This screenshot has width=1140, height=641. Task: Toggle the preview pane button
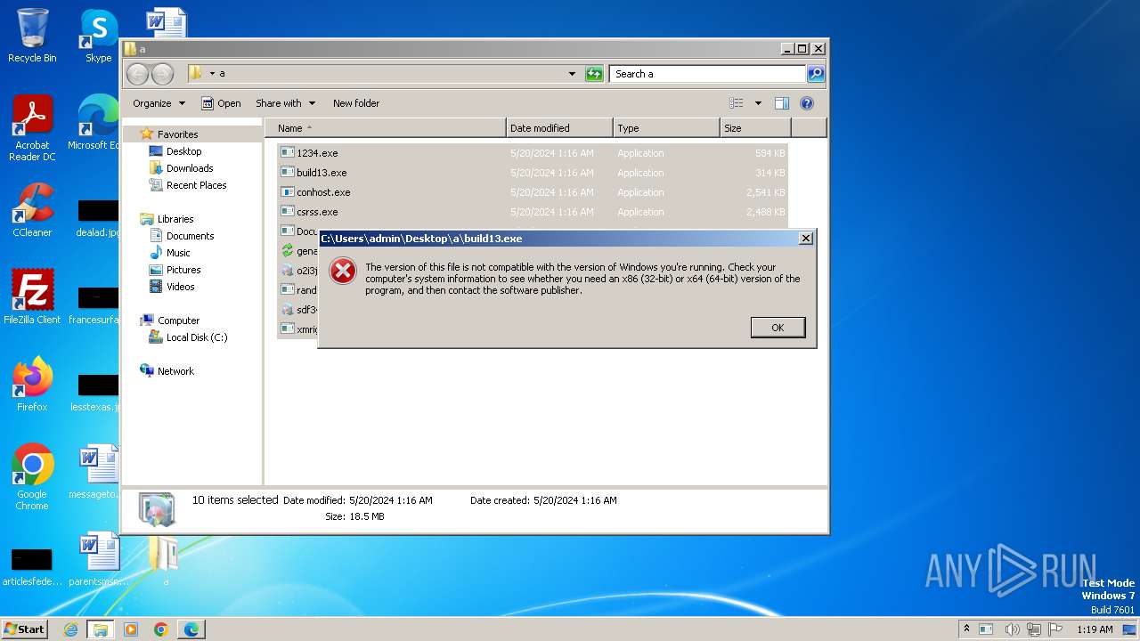pos(781,103)
